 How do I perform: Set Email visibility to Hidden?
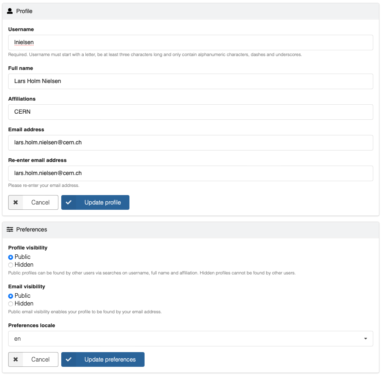(x=11, y=304)
